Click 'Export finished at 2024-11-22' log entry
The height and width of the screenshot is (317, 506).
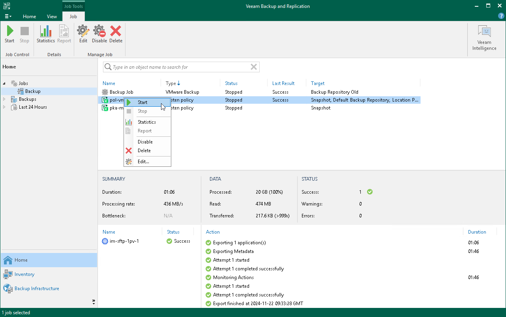pyautogui.click(x=258, y=304)
